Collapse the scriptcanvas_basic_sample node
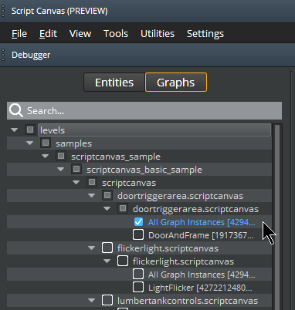 coord(61,169)
